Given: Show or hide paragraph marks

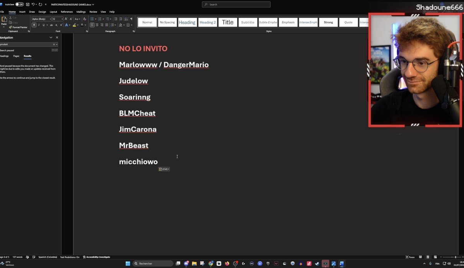Looking at the screenshot, I should 131,19.
